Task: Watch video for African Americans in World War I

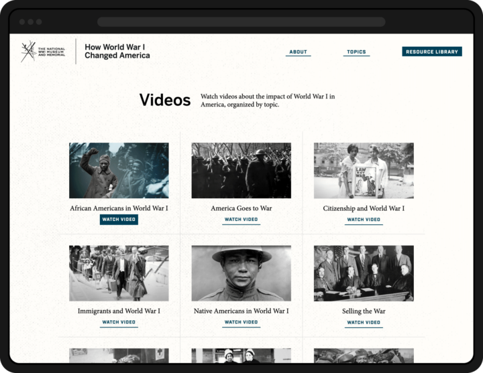Action: [x=119, y=220]
